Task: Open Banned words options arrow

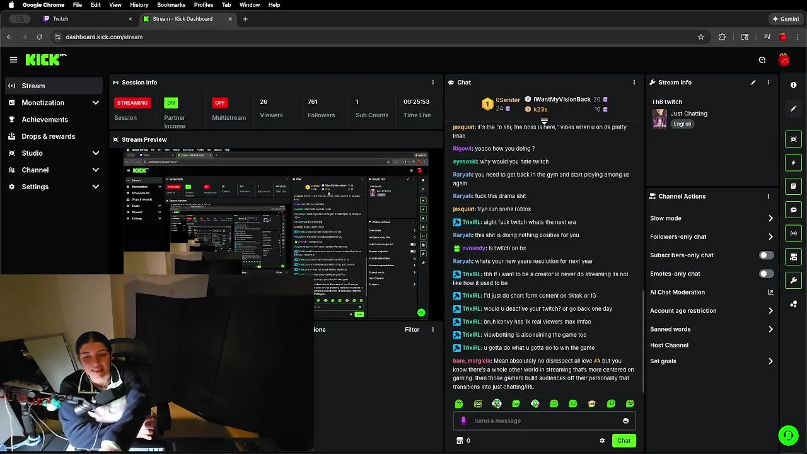Action: point(770,329)
